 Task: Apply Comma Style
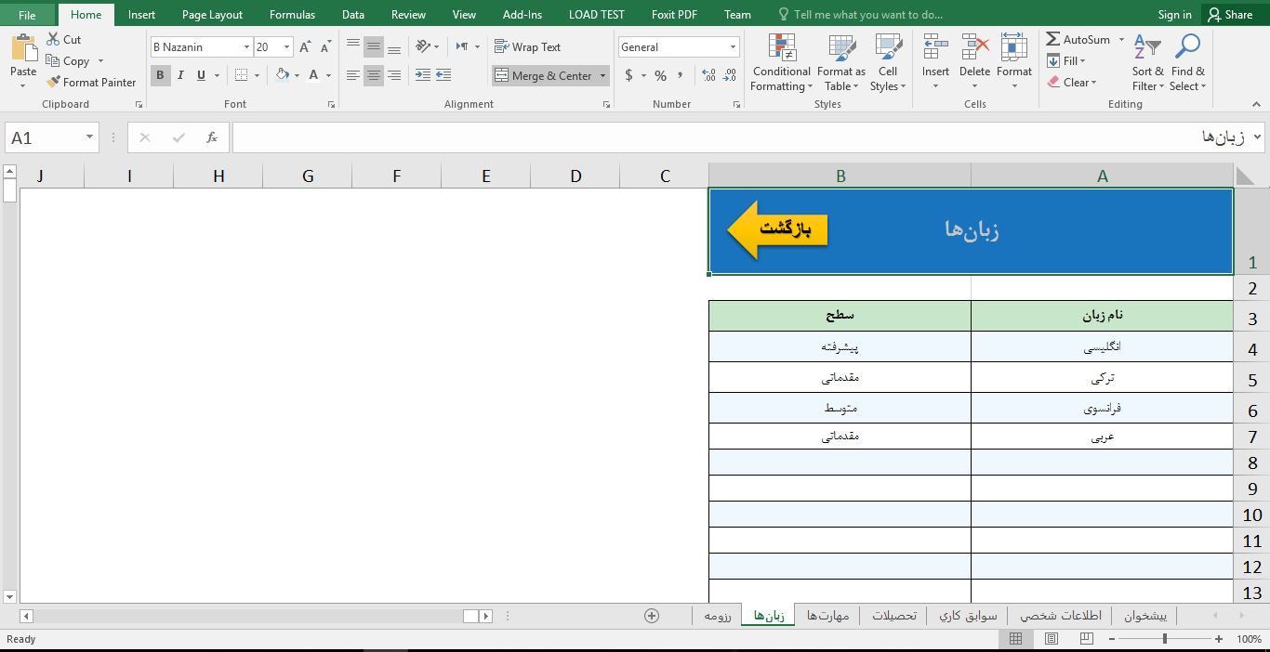(681, 75)
